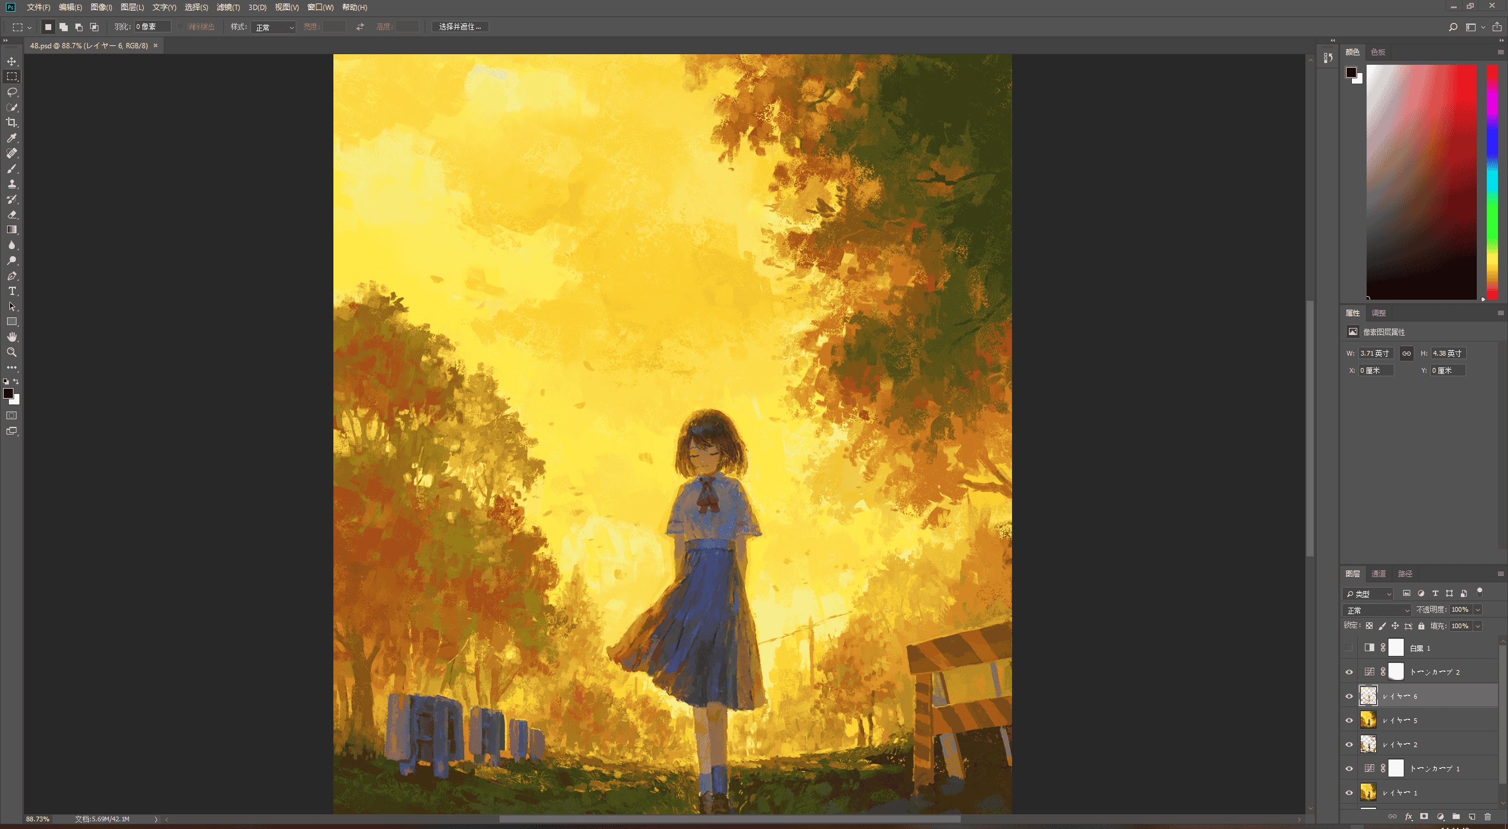Switch to the 色板 swatches tab
The width and height of the screenshot is (1508, 829).
coord(1378,52)
